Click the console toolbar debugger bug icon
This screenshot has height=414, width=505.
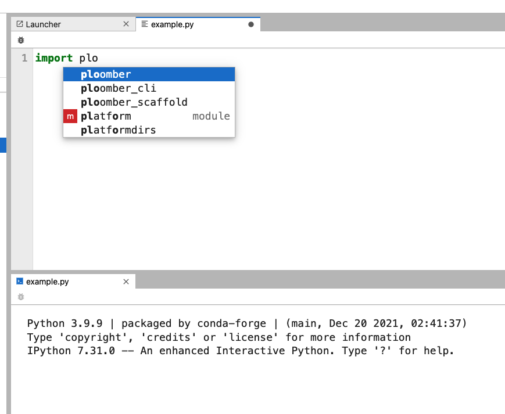(x=21, y=297)
